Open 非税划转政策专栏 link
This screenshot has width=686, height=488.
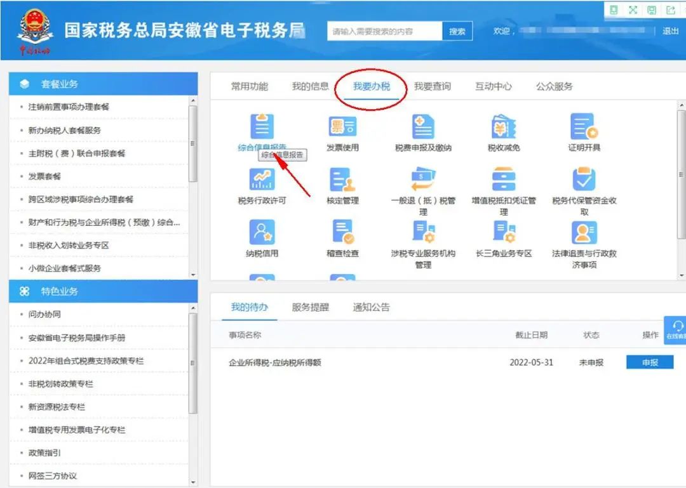click(61, 384)
